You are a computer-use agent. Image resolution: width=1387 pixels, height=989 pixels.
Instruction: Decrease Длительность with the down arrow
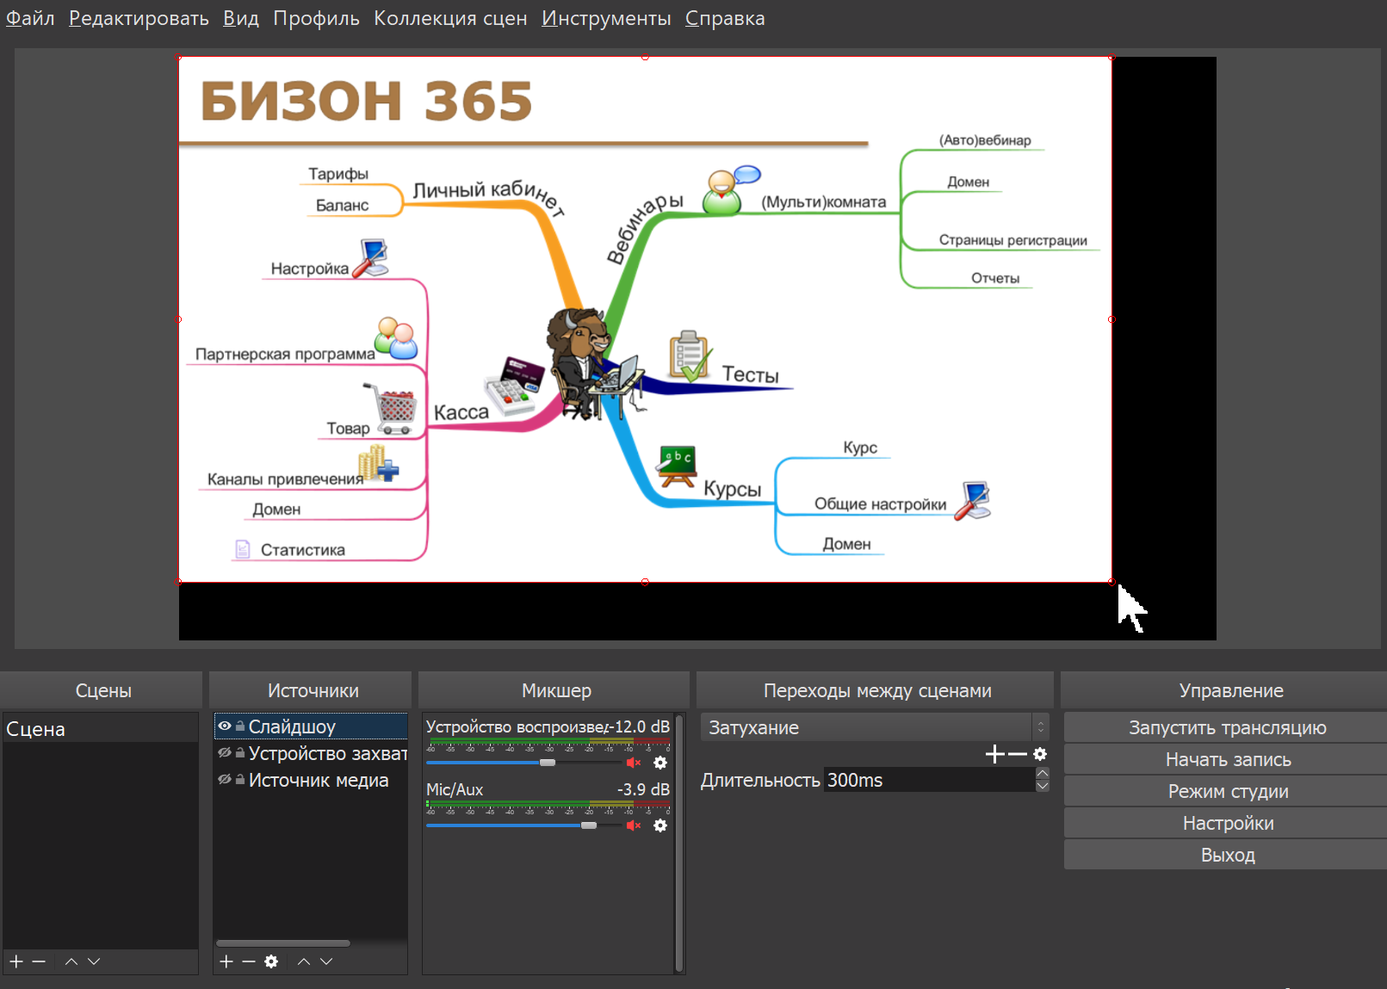(x=1043, y=786)
